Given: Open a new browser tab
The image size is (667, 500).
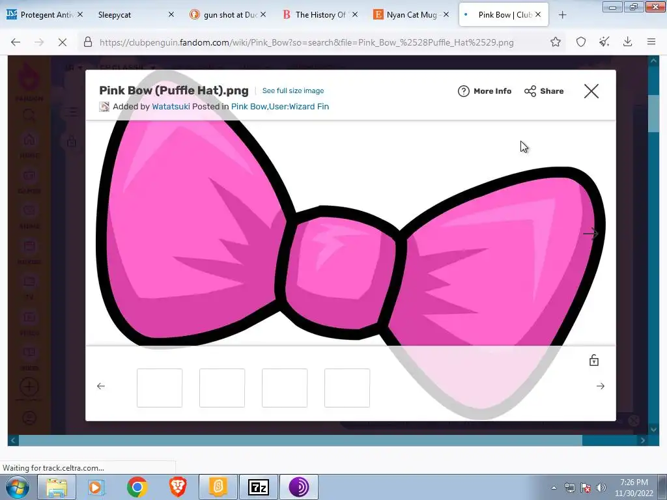Looking at the screenshot, I should [x=562, y=15].
